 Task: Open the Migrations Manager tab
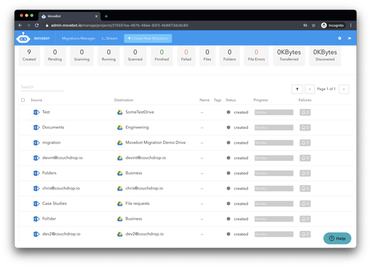point(79,38)
